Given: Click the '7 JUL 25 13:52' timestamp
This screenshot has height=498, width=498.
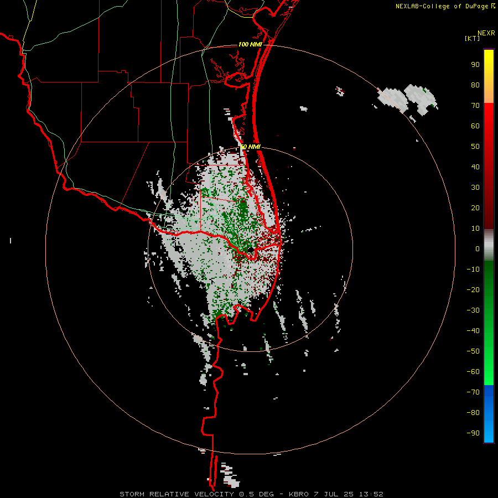Looking at the screenshot, I should click(349, 494).
